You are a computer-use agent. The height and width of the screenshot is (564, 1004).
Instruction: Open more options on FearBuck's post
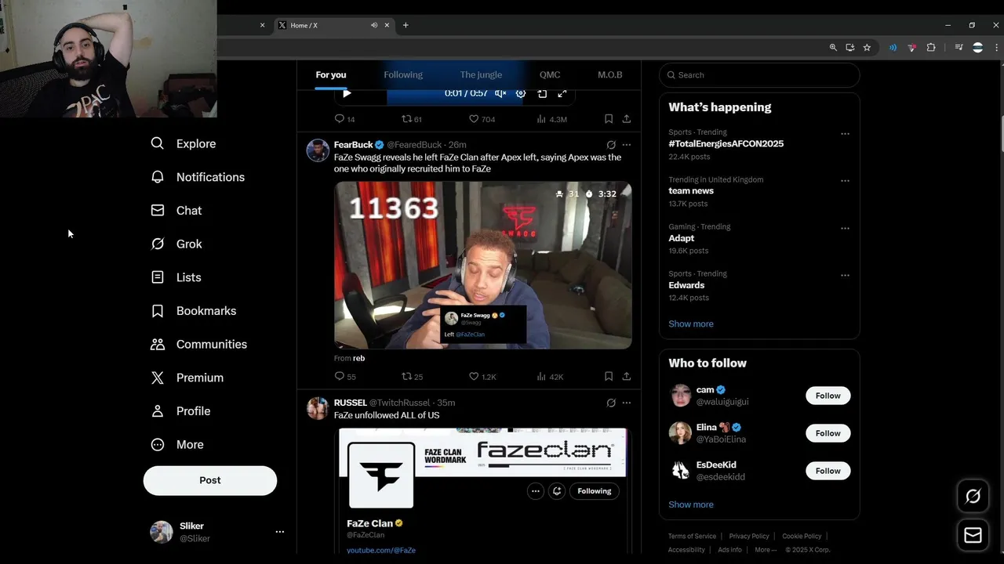click(626, 145)
